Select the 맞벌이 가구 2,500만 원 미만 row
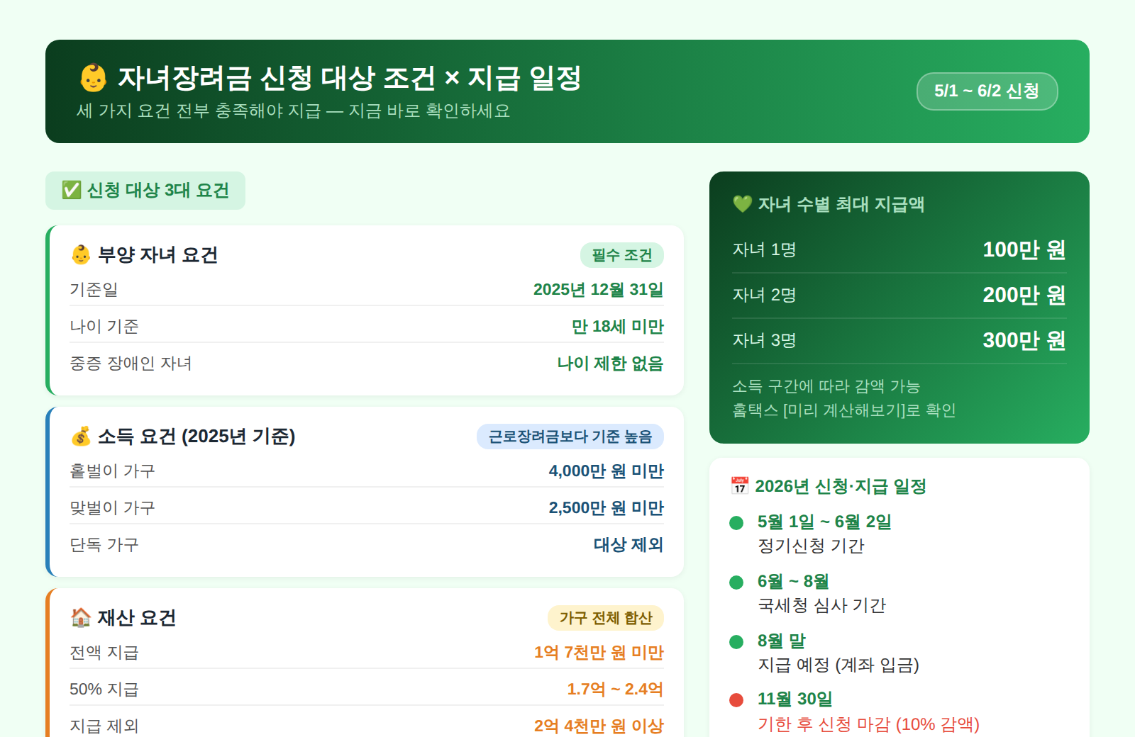Image resolution: width=1135 pixels, height=737 pixels. tap(367, 507)
